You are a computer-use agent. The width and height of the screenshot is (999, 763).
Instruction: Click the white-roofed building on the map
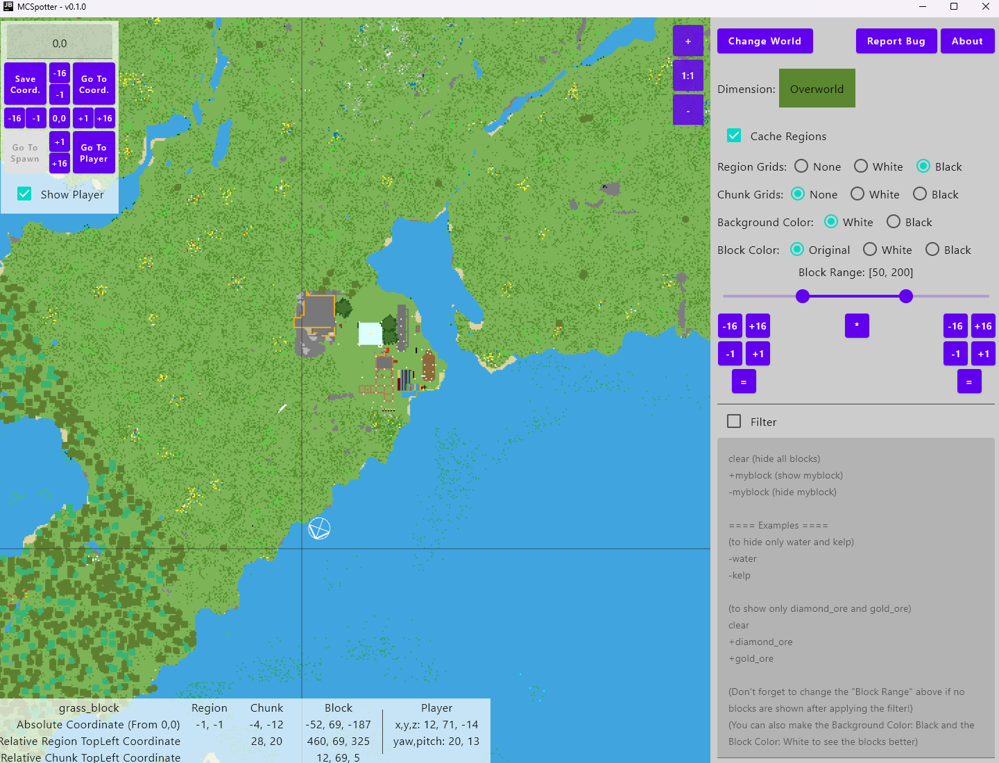(370, 334)
